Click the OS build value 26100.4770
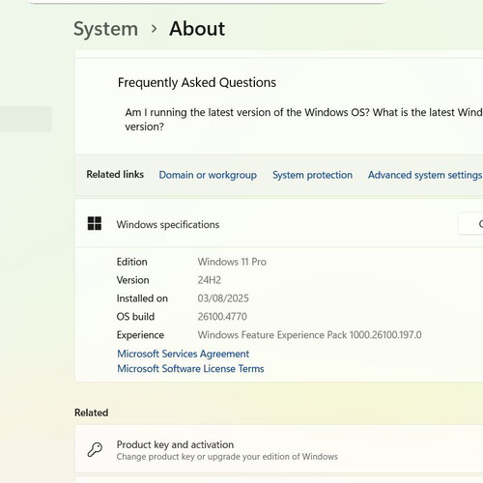483x483 pixels. pos(222,317)
